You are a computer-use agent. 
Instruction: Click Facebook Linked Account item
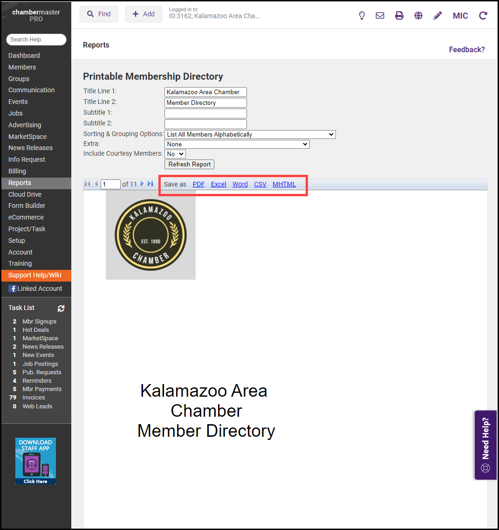(35, 289)
